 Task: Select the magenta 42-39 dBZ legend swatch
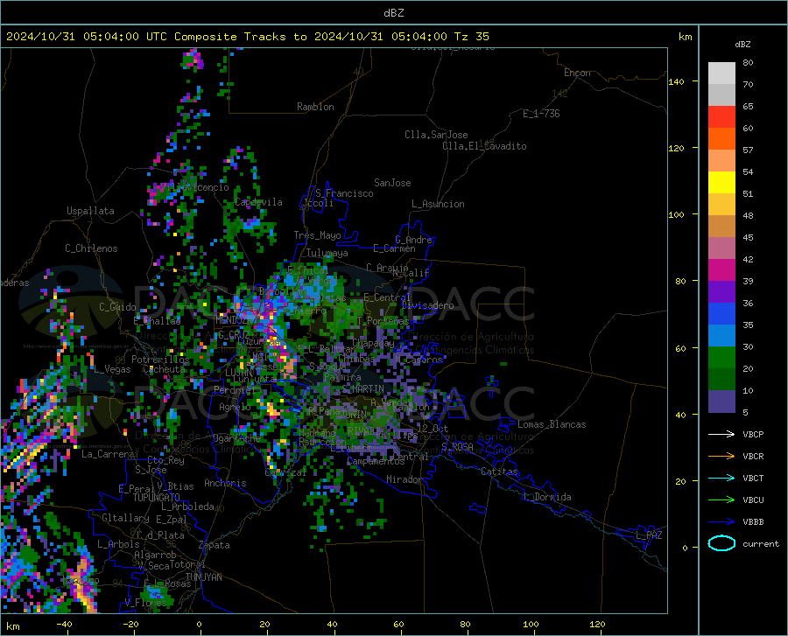click(x=721, y=270)
